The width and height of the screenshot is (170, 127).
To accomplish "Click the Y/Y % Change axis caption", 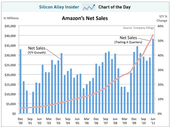I will pyautogui.click(x=162, y=18).
